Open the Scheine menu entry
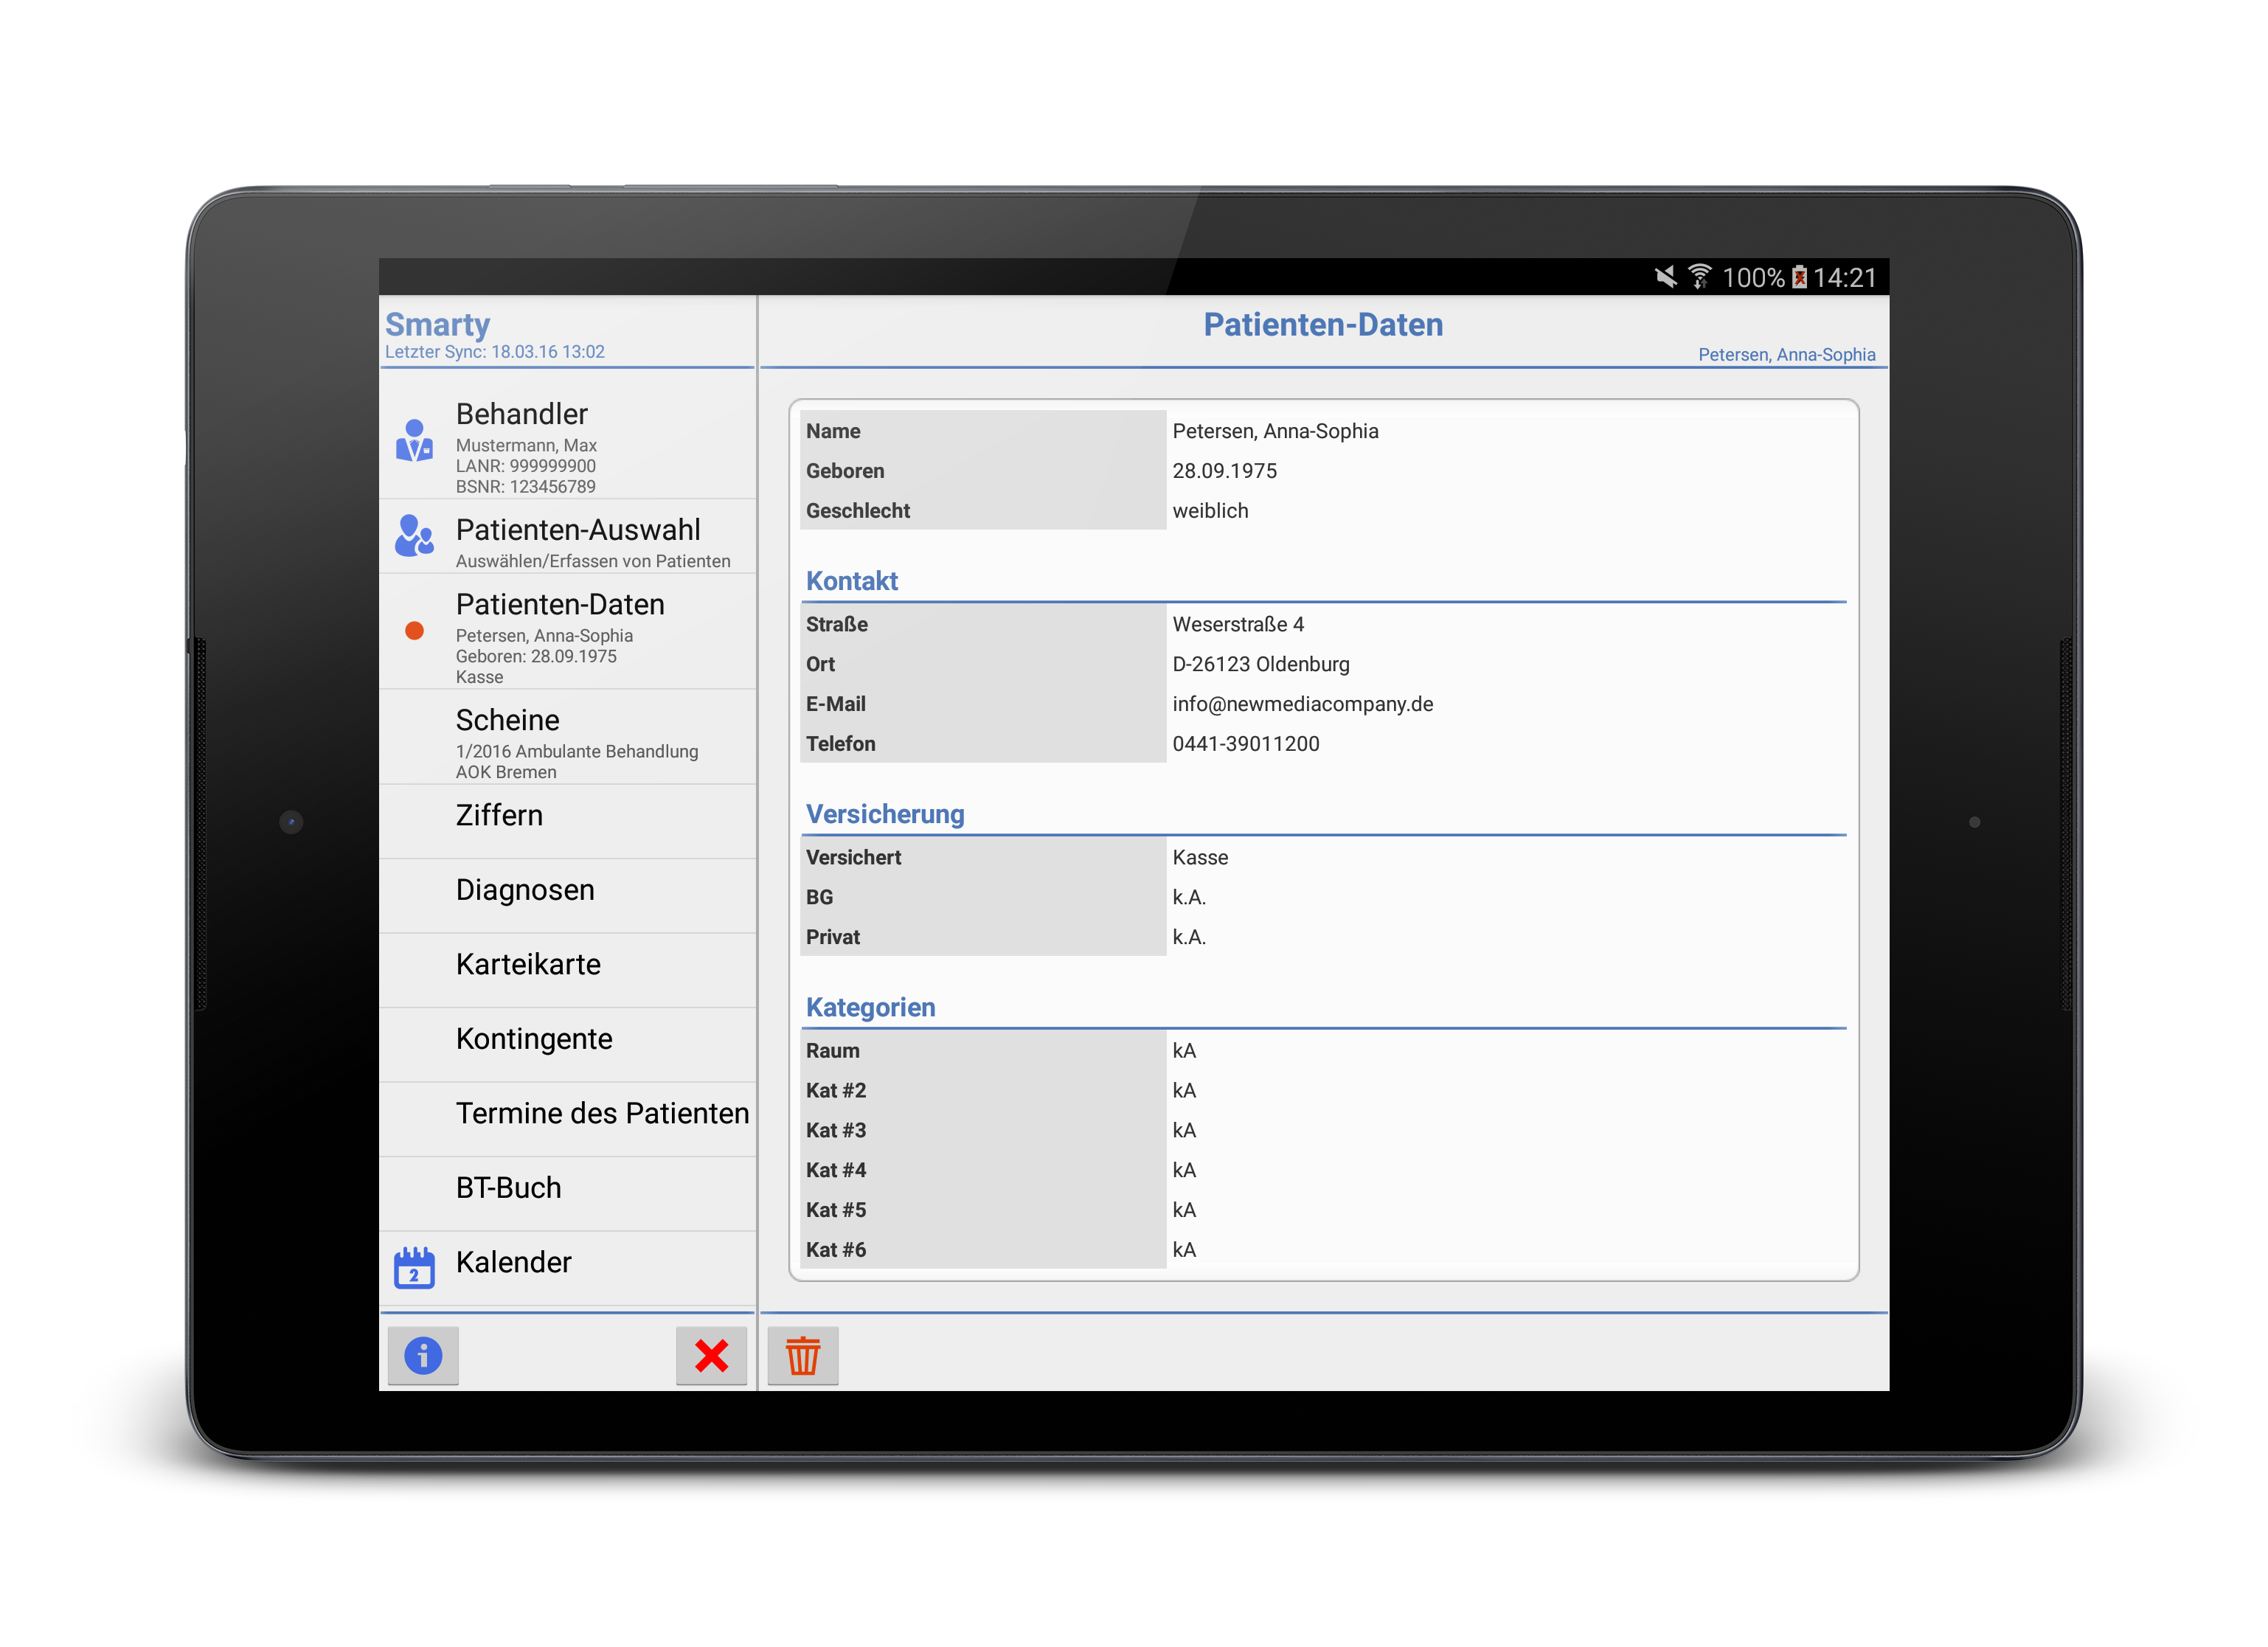The height and width of the screenshot is (1647, 2268). tap(567, 737)
